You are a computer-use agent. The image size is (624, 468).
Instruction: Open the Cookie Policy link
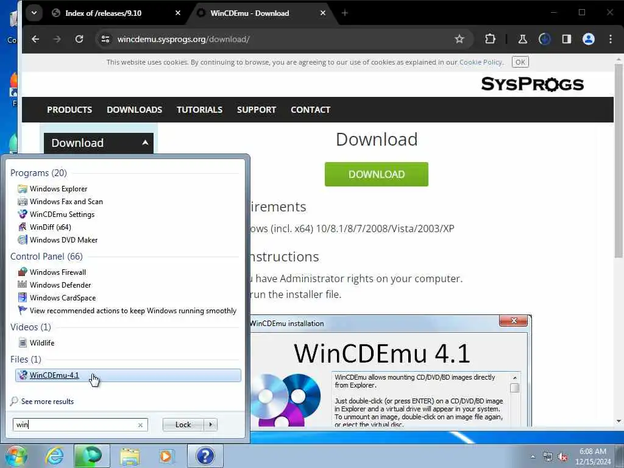(481, 62)
